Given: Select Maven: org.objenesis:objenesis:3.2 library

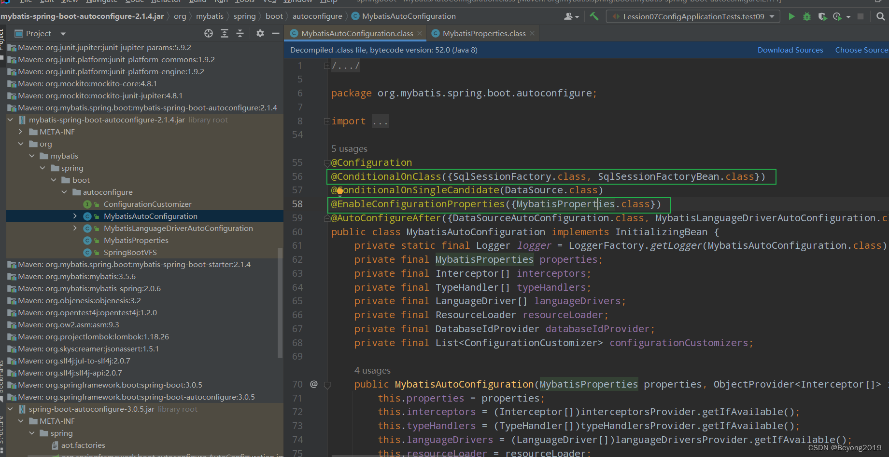Looking at the screenshot, I should [79, 300].
